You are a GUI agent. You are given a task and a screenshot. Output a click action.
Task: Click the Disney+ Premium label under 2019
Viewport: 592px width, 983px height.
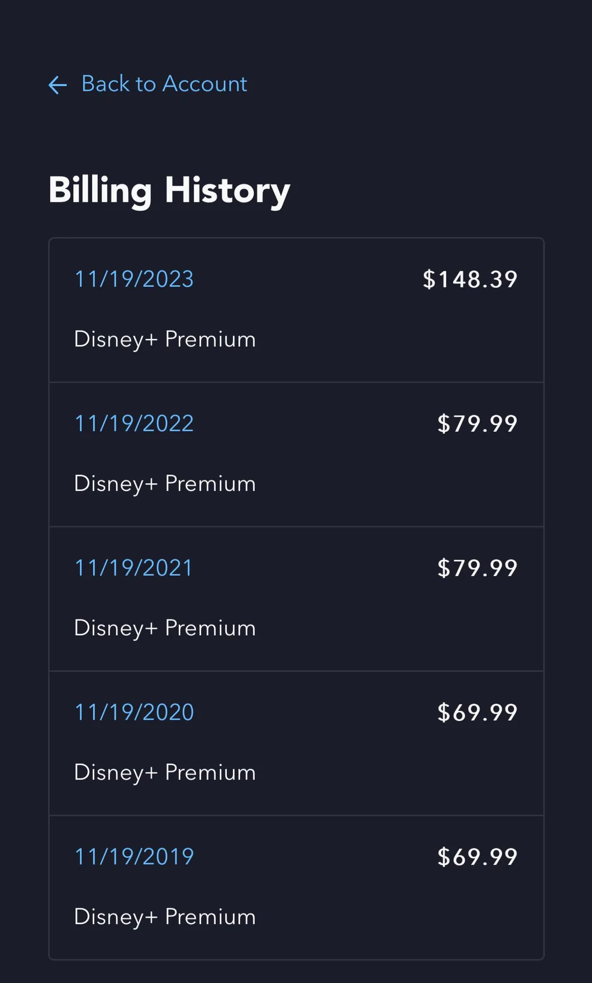pyautogui.click(x=164, y=917)
